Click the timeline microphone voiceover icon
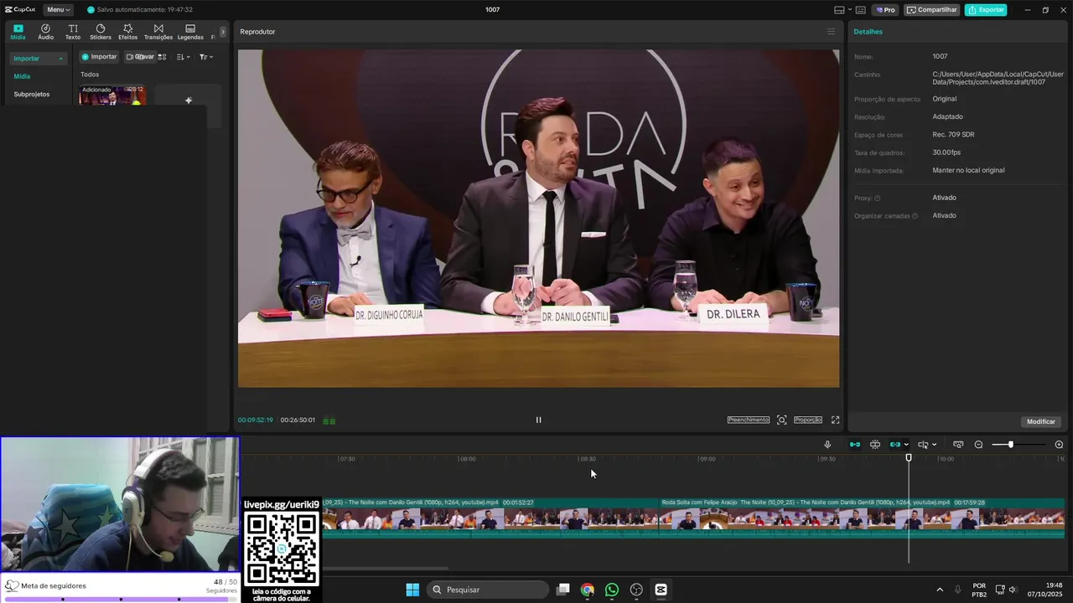This screenshot has width=1073, height=603. point(827,445)
